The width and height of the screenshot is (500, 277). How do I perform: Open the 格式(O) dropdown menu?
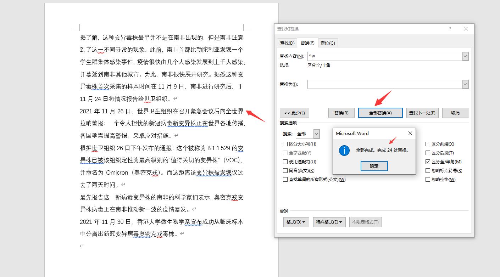coord(296,222)
